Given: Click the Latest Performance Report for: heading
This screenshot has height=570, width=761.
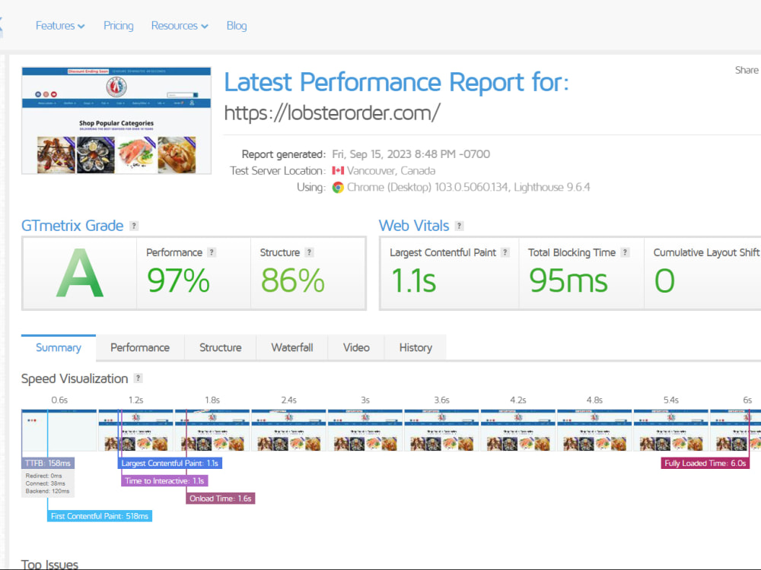Looking at the screenshot, I should pos(396,82).
